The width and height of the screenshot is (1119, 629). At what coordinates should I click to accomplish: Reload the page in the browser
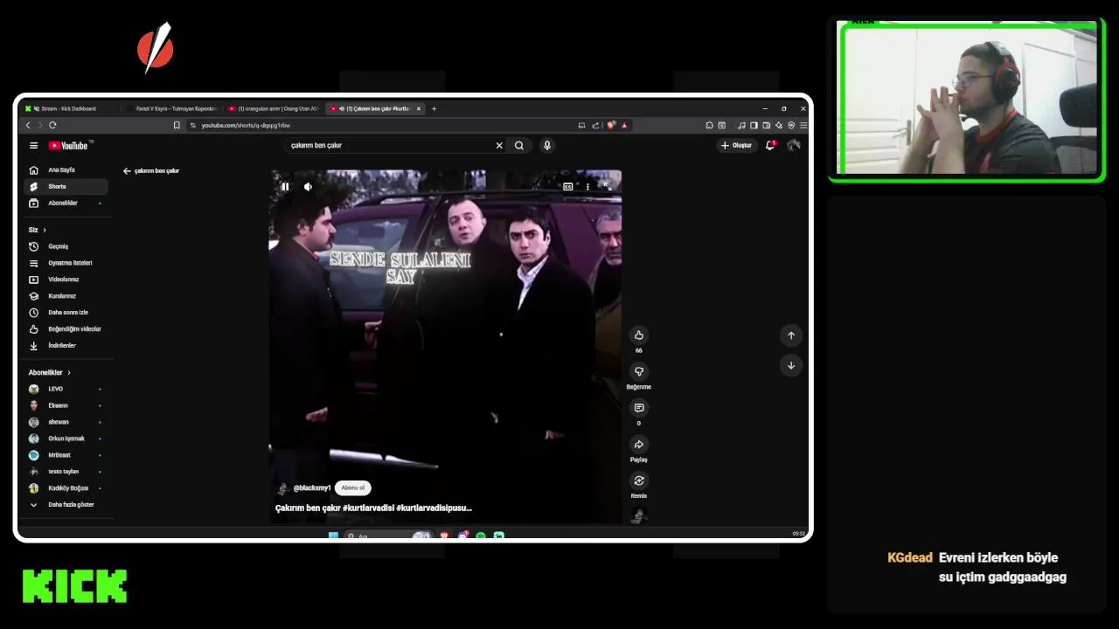point(52,125)
